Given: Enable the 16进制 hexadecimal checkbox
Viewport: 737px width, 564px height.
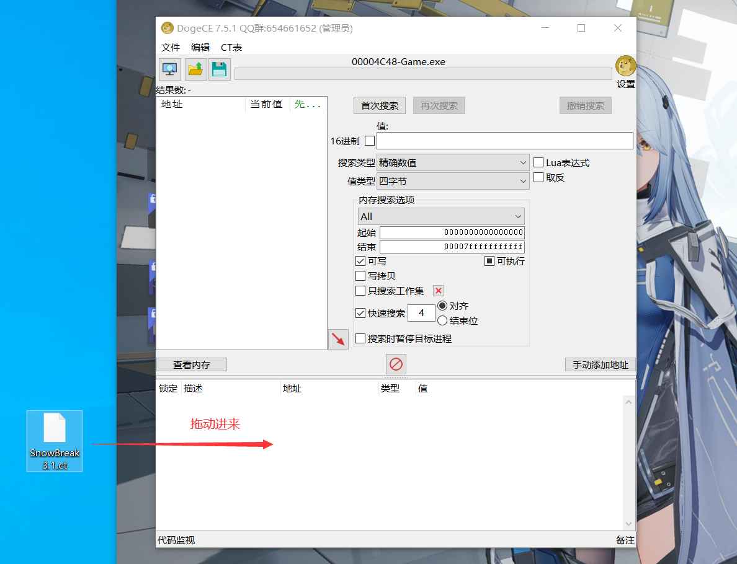Looking at the screenshot, I should tap(370, 141).
